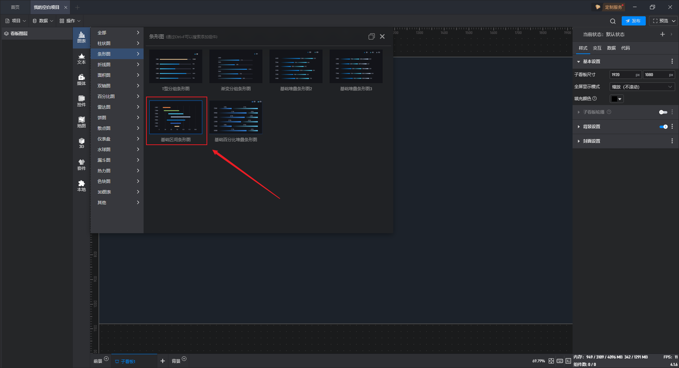679x368 pixels.
Task: Collapse the 基本设置 section
Action: 591,62
